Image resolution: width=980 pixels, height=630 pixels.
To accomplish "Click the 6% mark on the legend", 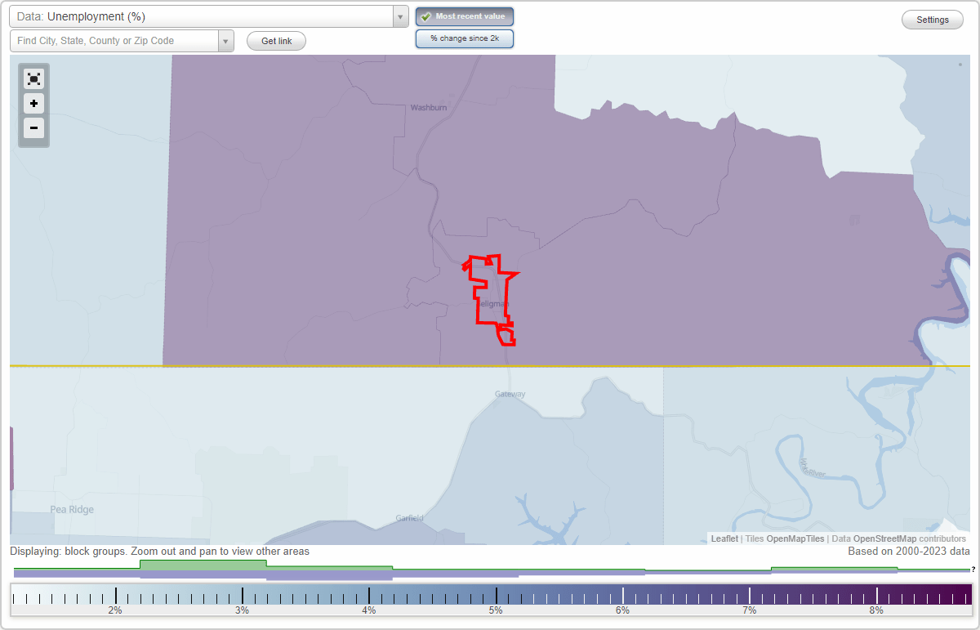I will 622,610.
